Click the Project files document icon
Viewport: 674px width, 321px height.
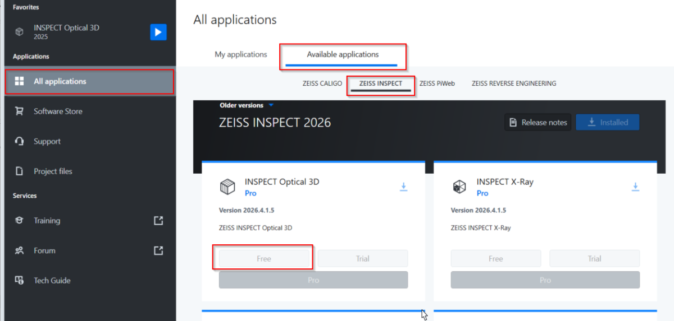[x=20, y=171]
